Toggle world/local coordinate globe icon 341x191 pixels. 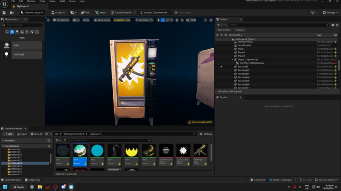177,20
